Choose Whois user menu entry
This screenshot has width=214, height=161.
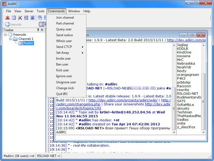(66, 41)
